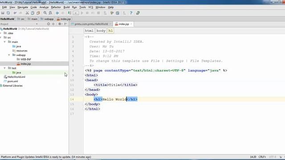The width and height of the screenshot is (285, 160).
Task: Click index.jsp in the navigation bar
Action: tap(64, 19)
